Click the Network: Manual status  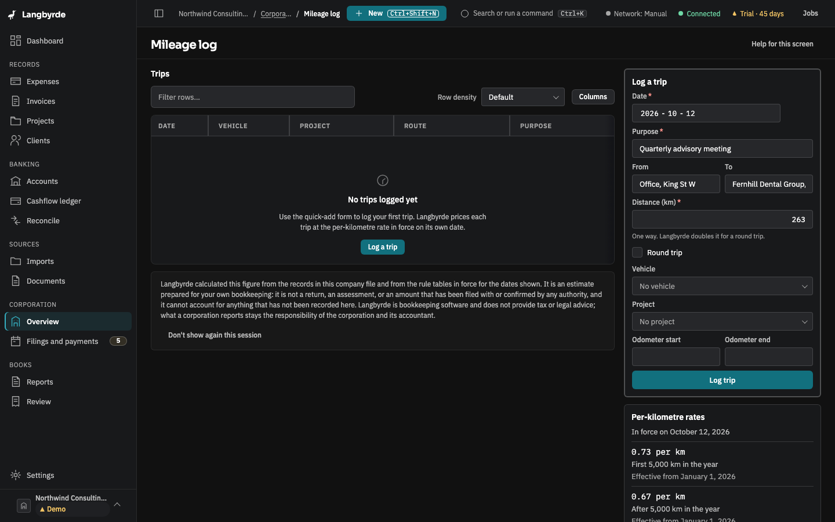coord(636,13)
